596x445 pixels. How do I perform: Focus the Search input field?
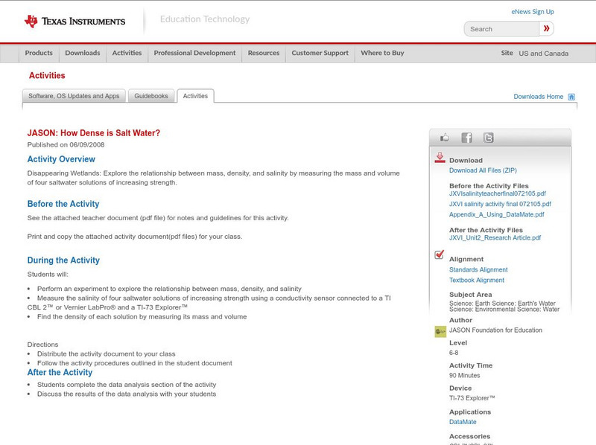501,29
